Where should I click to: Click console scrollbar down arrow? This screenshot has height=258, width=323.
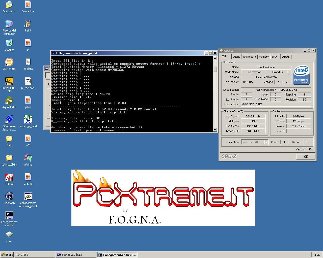point(215,130)
